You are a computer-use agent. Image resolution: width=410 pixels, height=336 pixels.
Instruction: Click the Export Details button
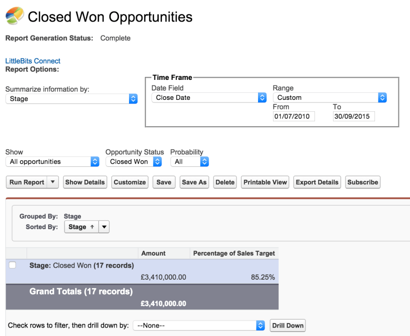(x=317, y=182)
